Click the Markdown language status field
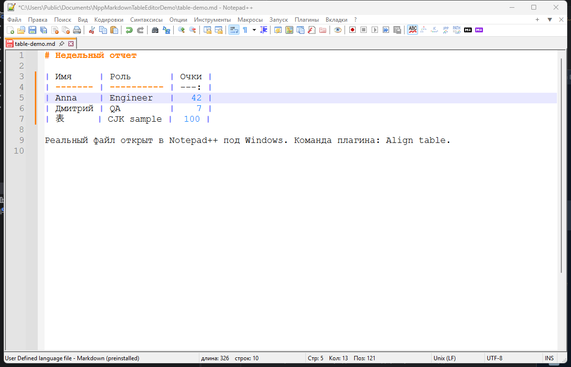The image size is (571, 367). tap(72, 358)
